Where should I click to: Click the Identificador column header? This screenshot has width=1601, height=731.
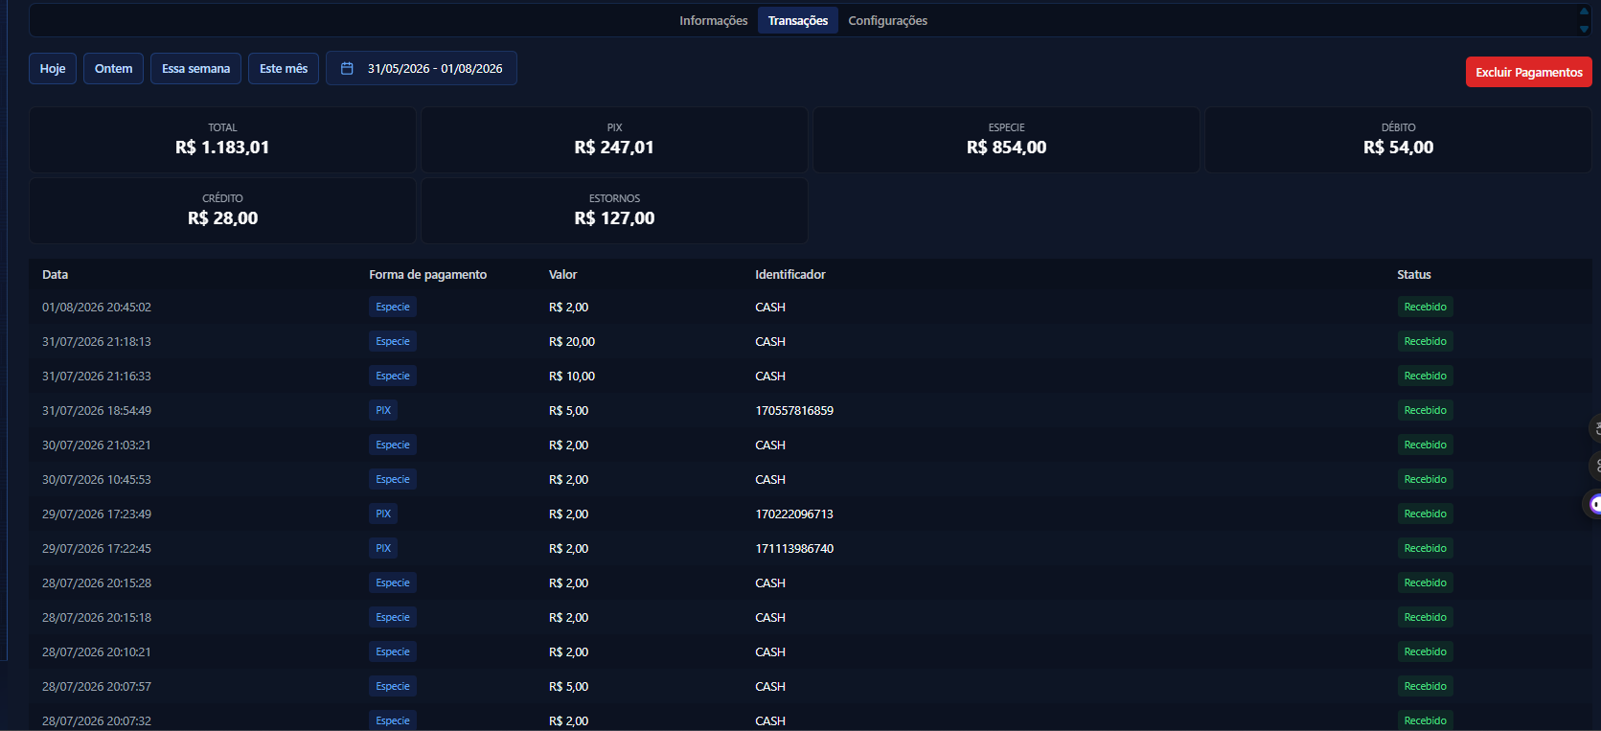[790, 274]
